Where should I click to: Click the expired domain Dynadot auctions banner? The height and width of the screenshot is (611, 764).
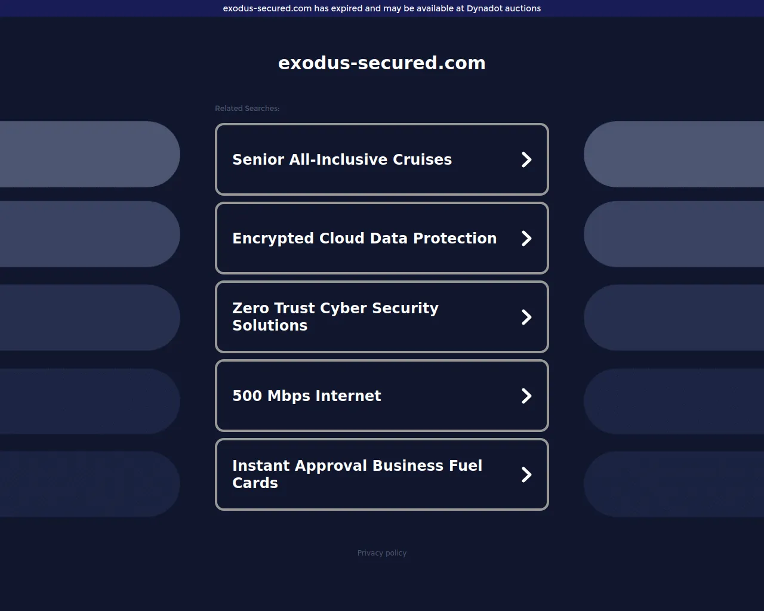point(382,8)
